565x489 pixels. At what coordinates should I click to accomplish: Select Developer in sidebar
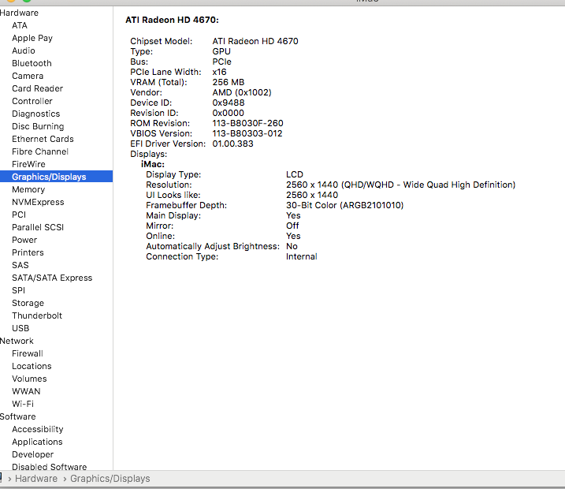pos(32,454)
